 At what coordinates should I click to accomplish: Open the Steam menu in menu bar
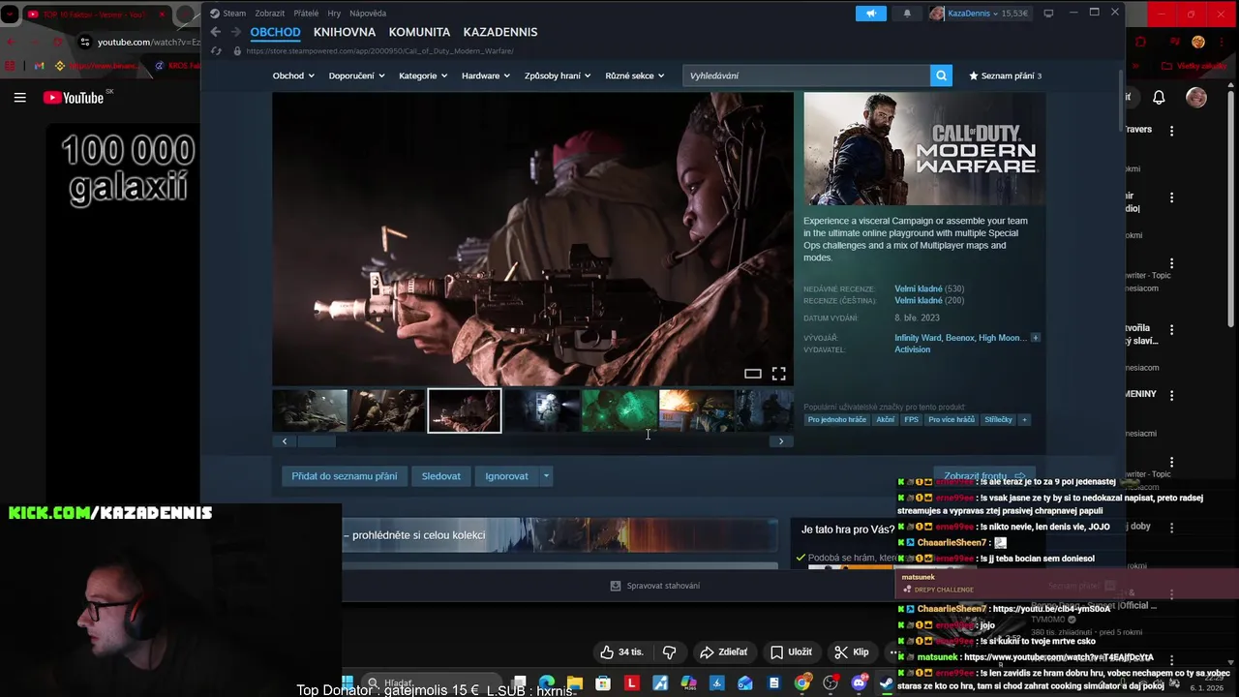[x=228, y=14]
